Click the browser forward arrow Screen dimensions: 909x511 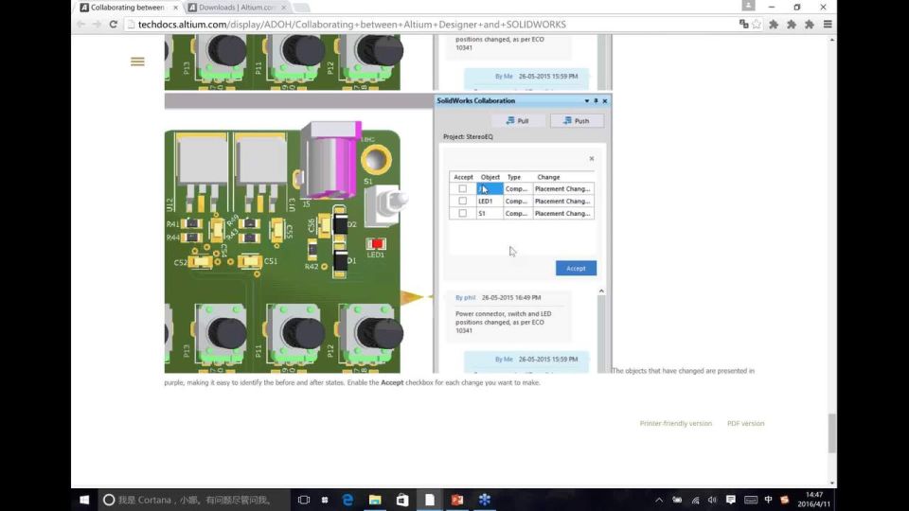pos(97,25)
